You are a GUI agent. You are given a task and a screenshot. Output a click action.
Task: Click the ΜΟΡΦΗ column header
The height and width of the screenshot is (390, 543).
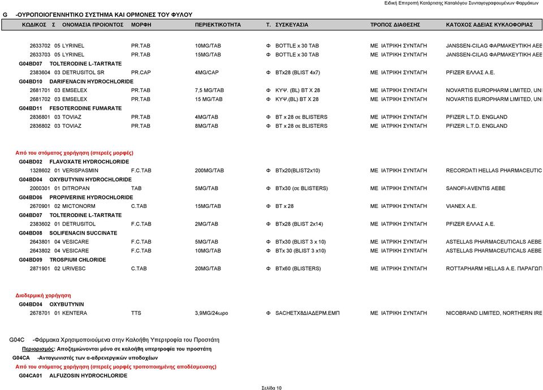tap(141, 25)
